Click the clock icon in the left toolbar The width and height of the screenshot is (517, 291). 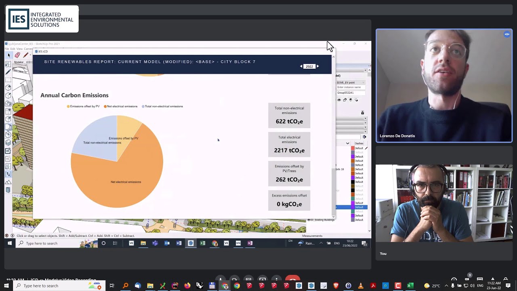[8, 135]
